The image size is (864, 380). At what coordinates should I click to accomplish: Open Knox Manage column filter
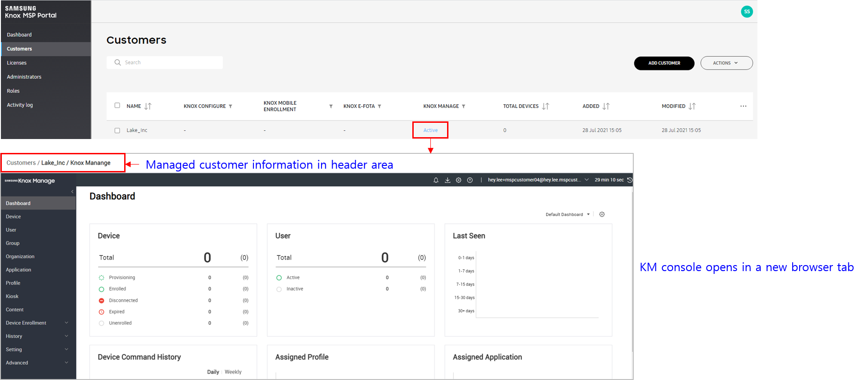[x=463, y=106]
